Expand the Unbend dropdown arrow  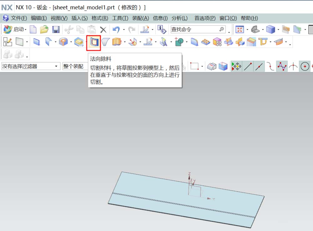tap(125, 42)
